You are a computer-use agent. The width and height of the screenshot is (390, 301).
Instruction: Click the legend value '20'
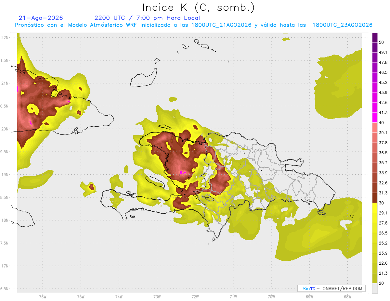pos(382,283)
